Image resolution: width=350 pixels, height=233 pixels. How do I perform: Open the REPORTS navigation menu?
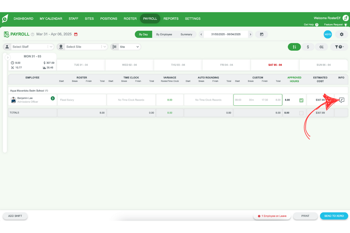tap(171, 18)
